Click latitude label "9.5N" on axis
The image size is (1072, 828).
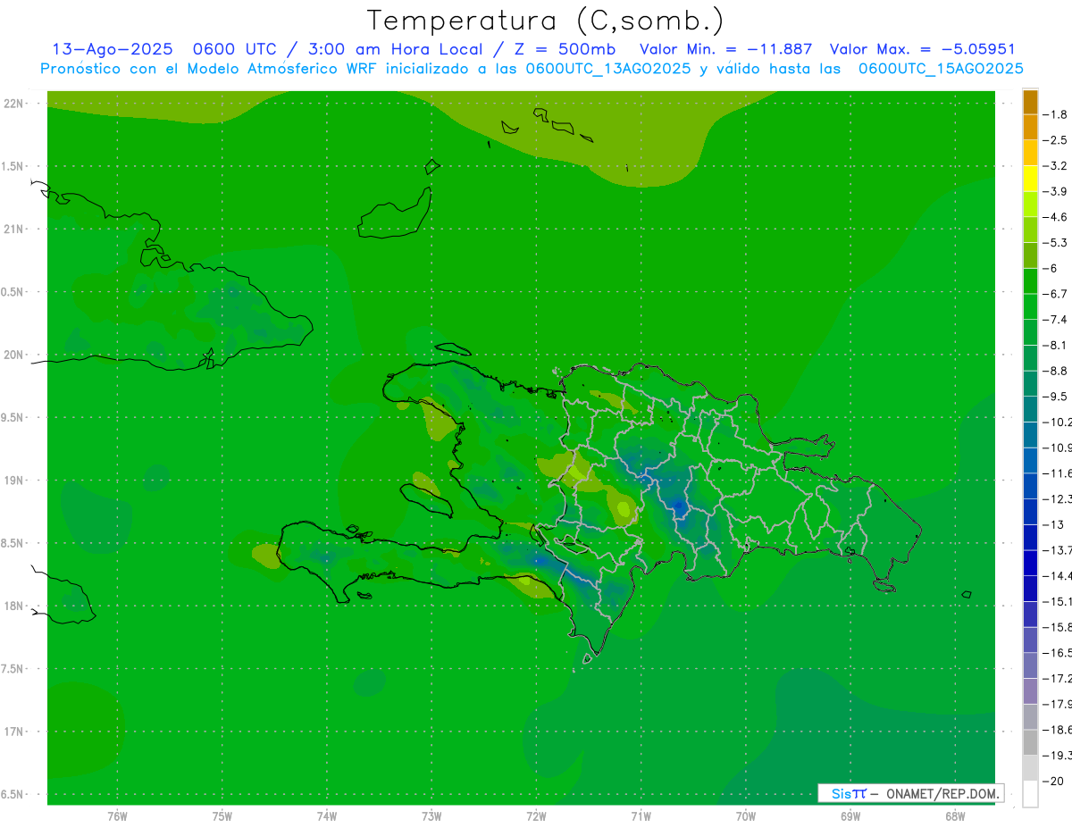[13, 418]
